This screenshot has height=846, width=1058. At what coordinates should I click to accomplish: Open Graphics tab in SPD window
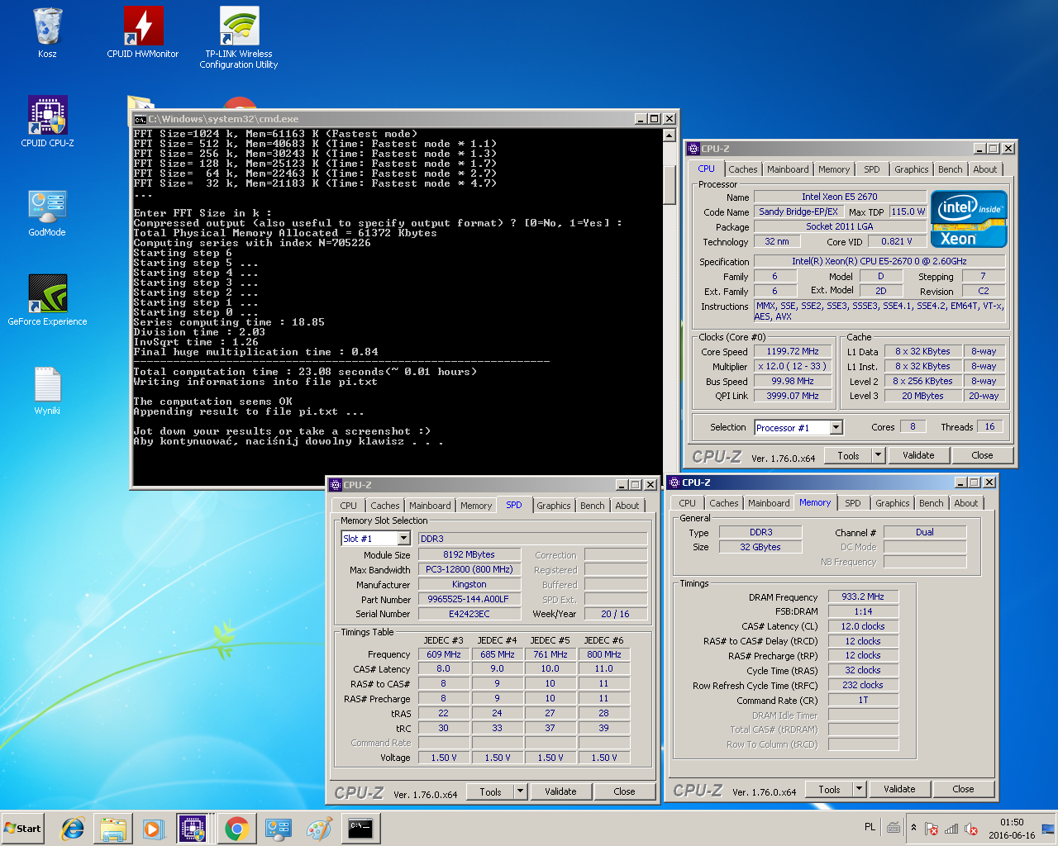[x=553, y=506]
